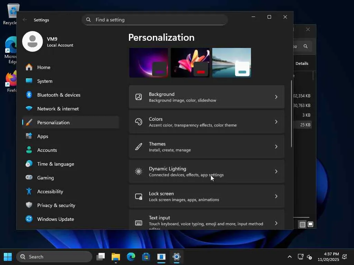Click the Bluetooth & devices sidebar icon
This screenshot has width=354, height=265.
point(29,95)
